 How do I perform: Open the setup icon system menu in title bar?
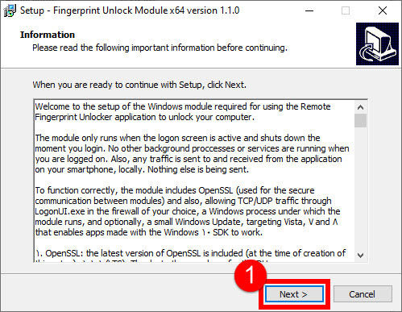10,10
